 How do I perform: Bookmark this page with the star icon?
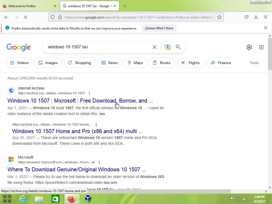pyautogui.click(x=219, y=17)
